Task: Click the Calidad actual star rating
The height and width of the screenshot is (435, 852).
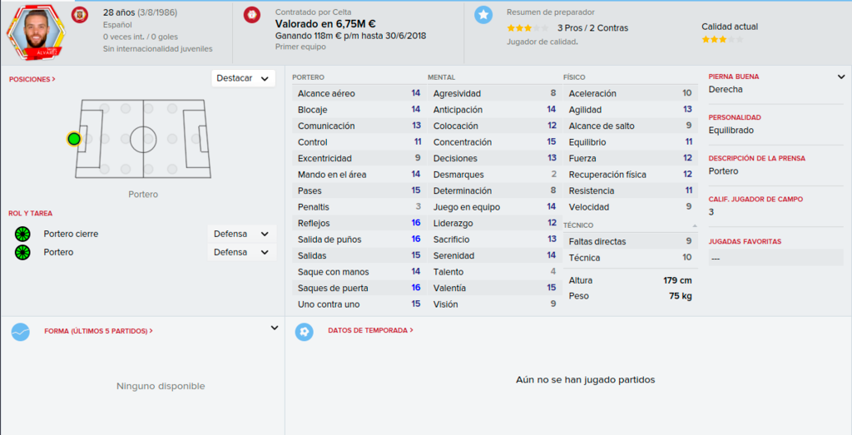Action: (x=722, y=40)
